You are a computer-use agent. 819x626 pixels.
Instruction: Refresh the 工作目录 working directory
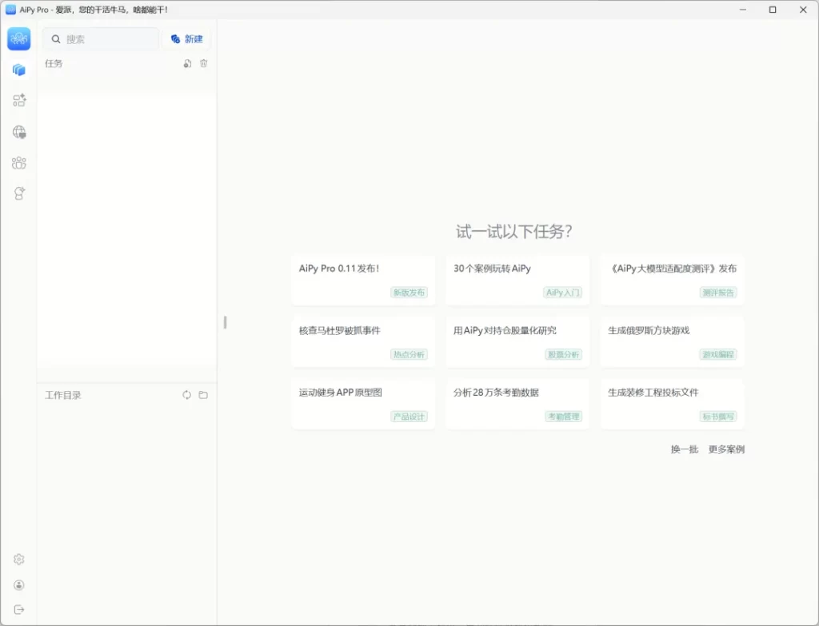[186, 395]
